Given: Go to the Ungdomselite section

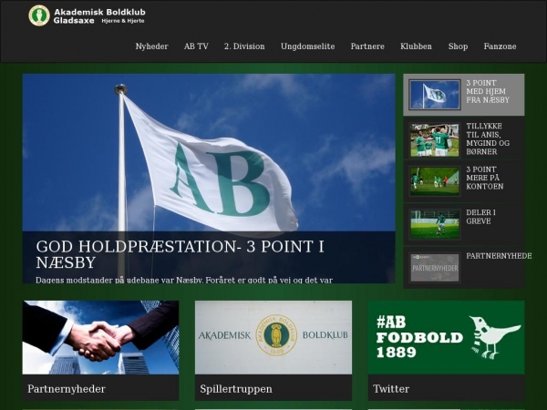Looking at the screenshot, I should tap(307, 46).
